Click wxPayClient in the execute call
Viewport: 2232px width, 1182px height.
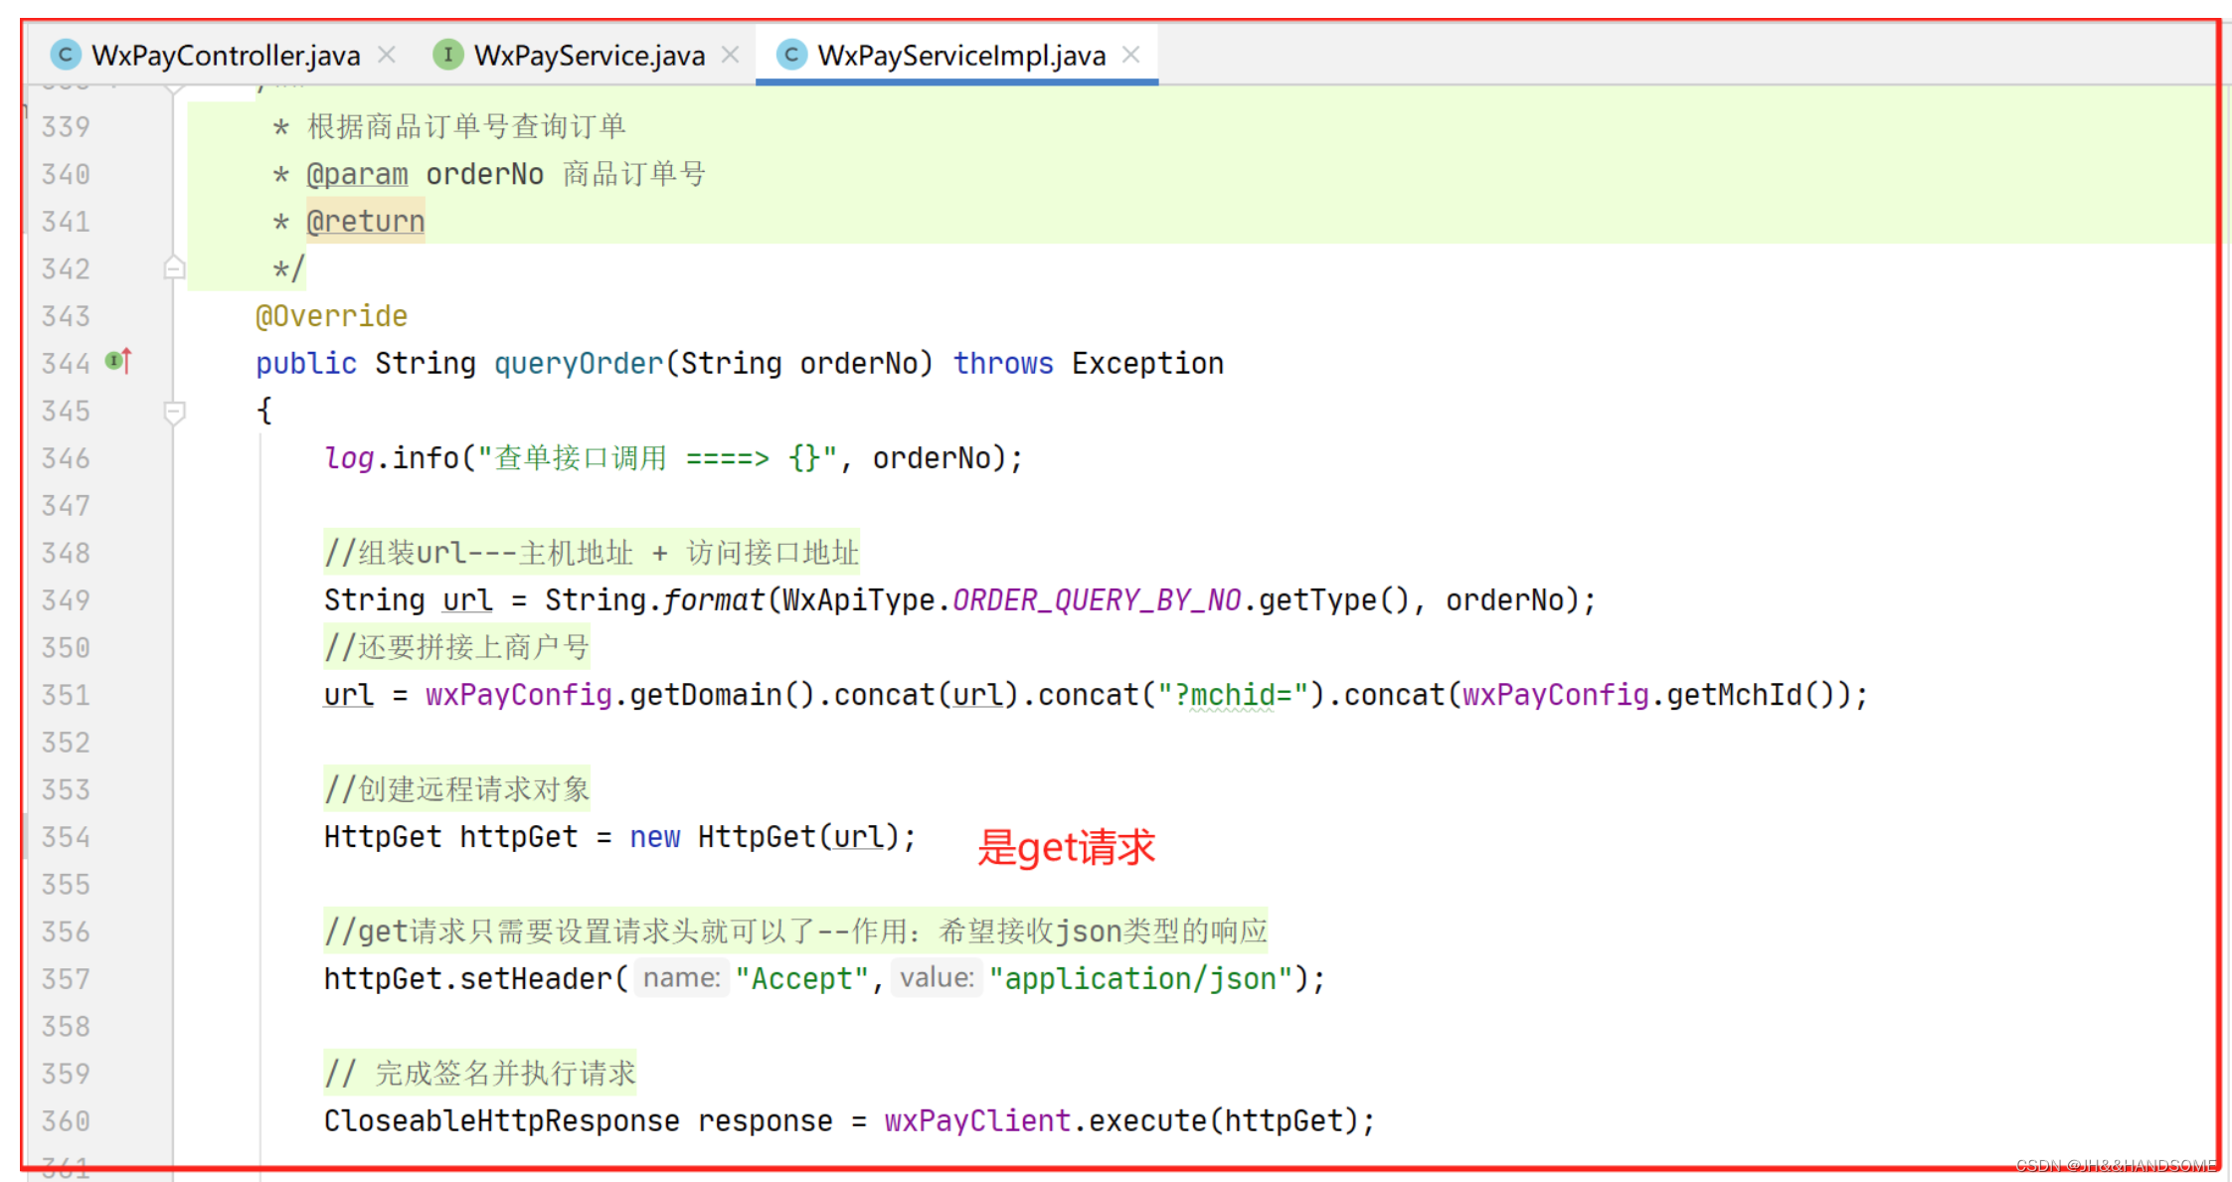(x=977, y=1121)
